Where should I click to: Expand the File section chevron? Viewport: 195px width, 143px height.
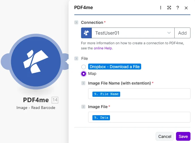[76, 58]
